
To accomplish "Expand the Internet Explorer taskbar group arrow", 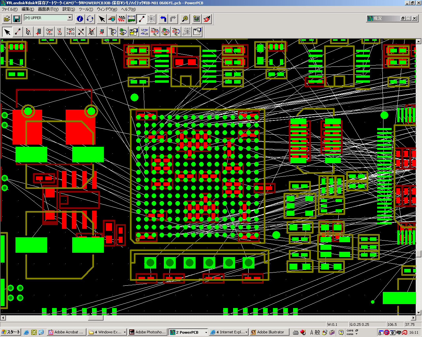I will (246, 332).
